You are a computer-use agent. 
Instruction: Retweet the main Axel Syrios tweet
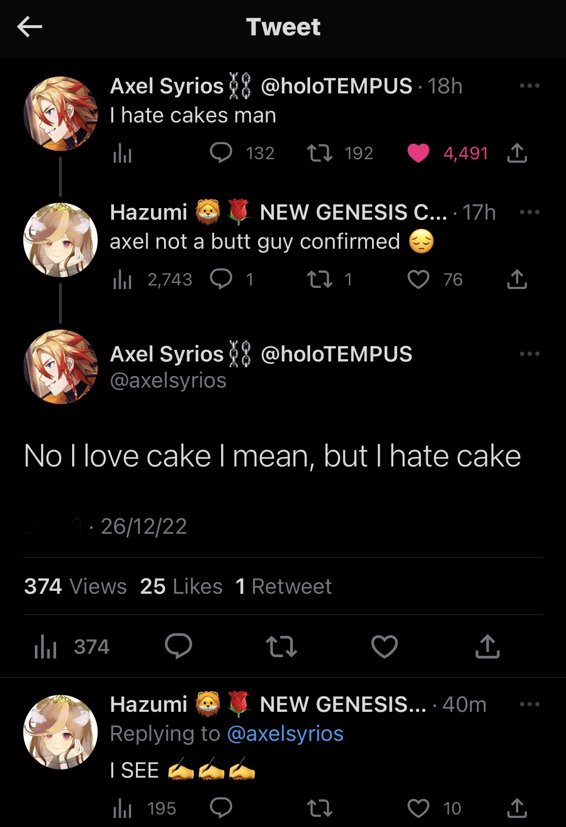[x=281, y=647]
